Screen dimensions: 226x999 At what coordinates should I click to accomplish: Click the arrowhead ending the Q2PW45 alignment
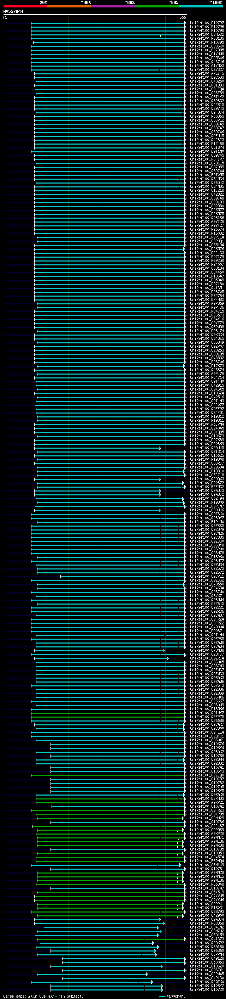(x=147, y=974)
